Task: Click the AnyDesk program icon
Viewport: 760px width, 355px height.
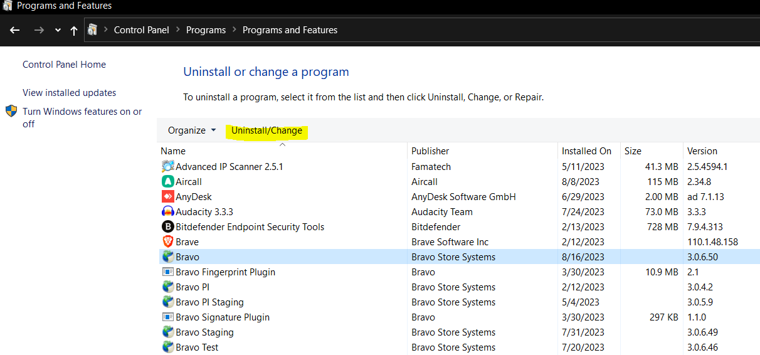Action: pos(167,197)
